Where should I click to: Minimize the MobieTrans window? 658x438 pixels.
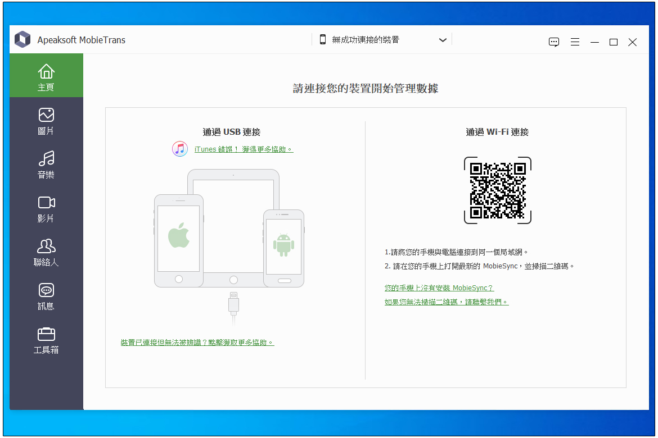tap(594, 42)
